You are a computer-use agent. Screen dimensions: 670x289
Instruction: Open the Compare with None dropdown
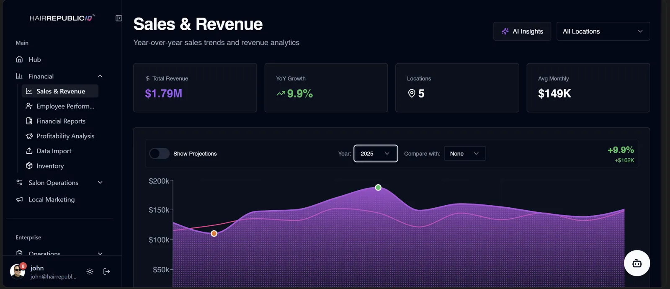[x=465, y=153]
